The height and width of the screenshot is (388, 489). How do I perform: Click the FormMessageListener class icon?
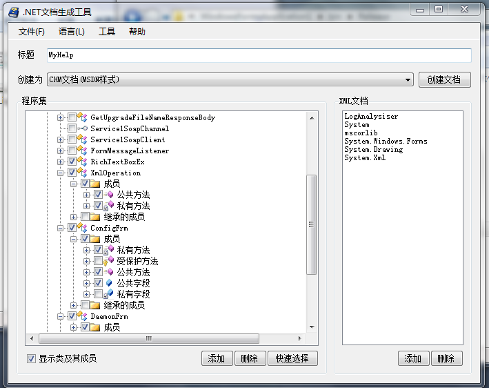point(83,151)
